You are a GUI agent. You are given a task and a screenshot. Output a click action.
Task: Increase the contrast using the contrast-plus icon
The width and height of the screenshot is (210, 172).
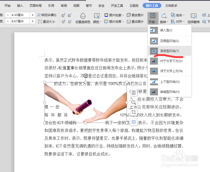[64, 15]
